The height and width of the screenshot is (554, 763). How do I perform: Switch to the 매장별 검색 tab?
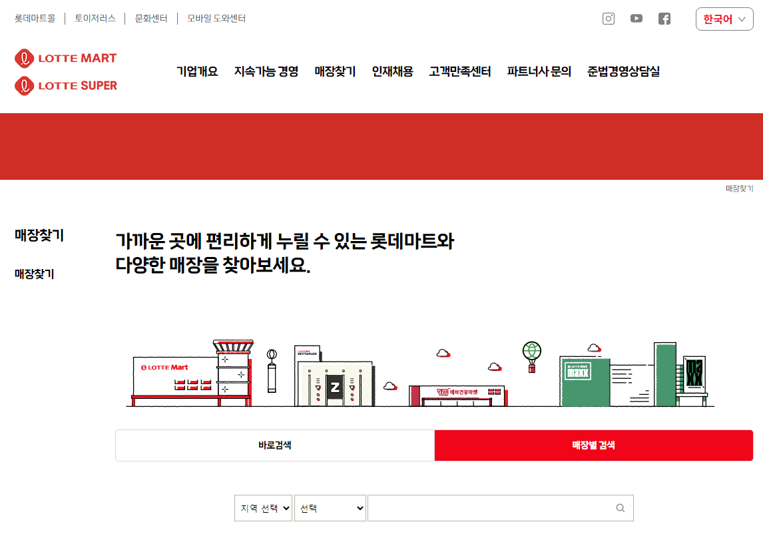pos(594,445)
